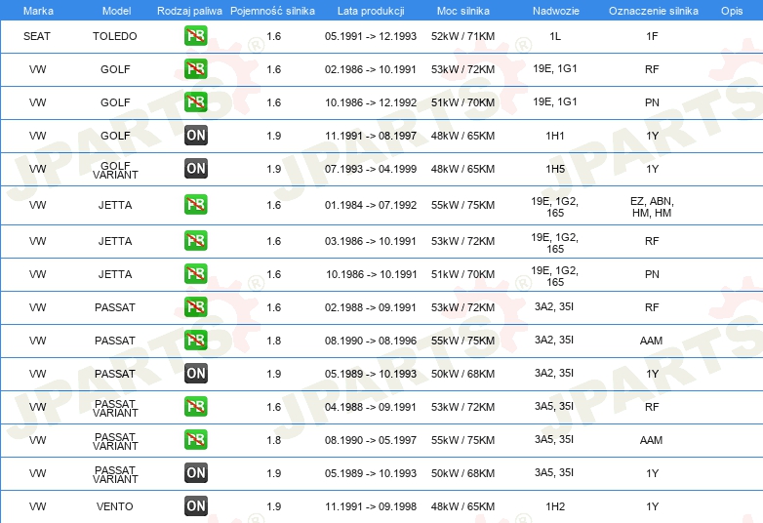The image size is (763, 523).
Task: Click petrol icon in JETTA 55kW / 75KM row
Action: (x=195, y=205)
